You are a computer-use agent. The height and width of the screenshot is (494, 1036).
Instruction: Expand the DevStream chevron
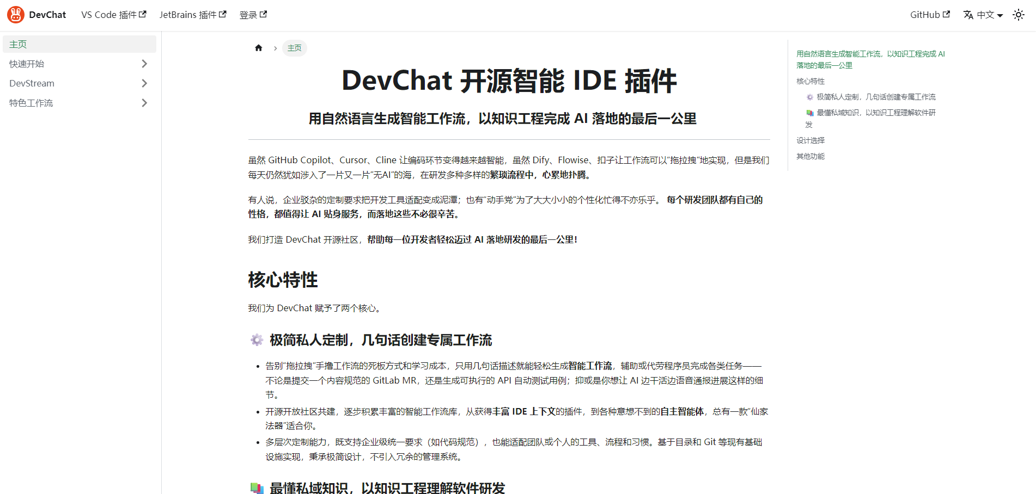point(144,83)
